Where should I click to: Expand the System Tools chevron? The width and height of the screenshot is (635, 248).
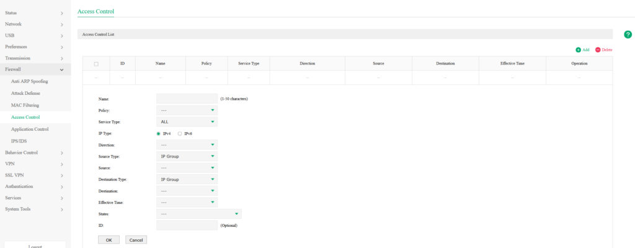[62, 210]
